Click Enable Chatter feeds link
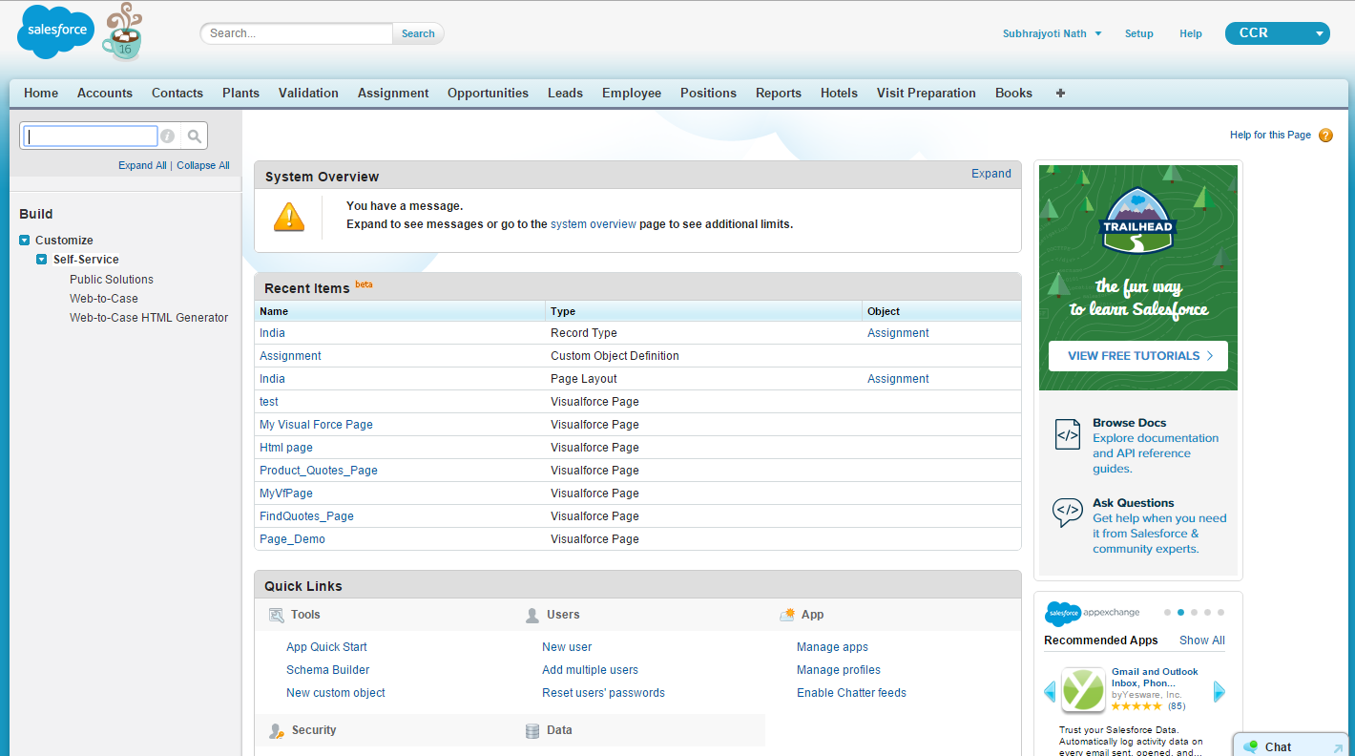 point(851,693)
